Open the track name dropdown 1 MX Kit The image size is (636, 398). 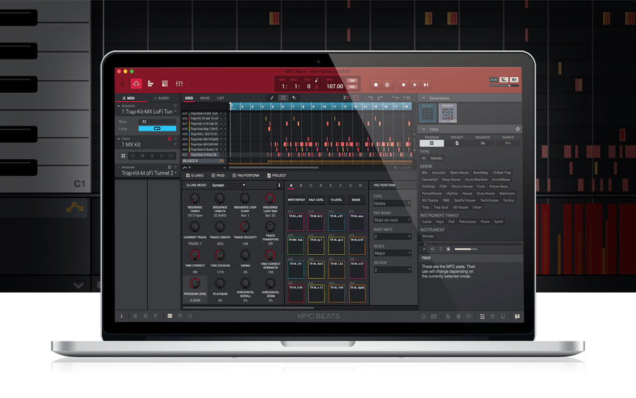(x=147, y=145)
